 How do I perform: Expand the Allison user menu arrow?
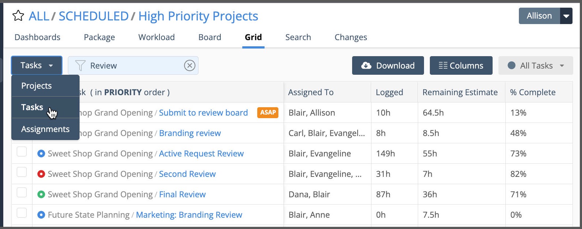tap(566, 16)
